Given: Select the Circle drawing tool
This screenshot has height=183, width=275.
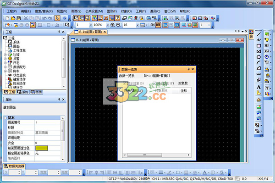Looking at the screenshot, I should [x=258, y=57].
